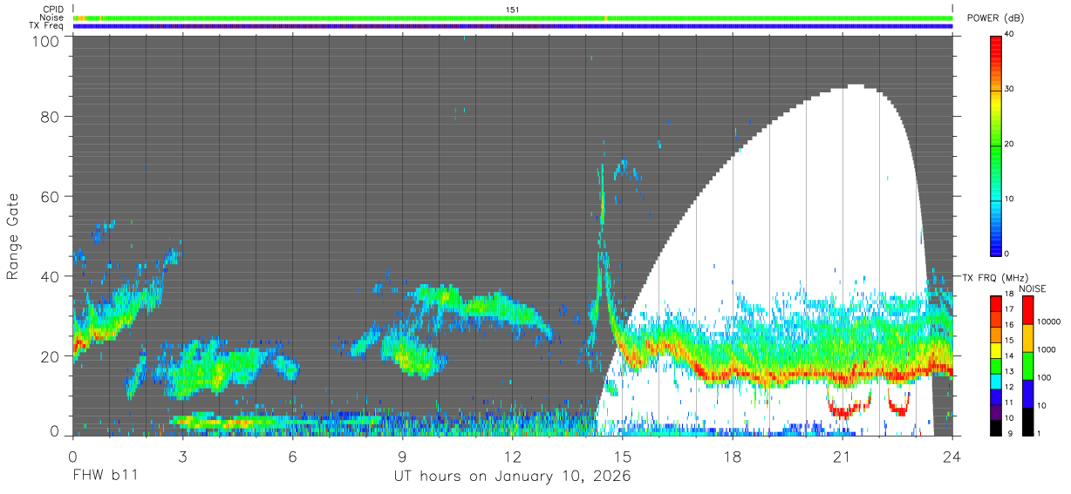
Task: Click the green Noise strip above the plot
Action: (x=513, y=17)
